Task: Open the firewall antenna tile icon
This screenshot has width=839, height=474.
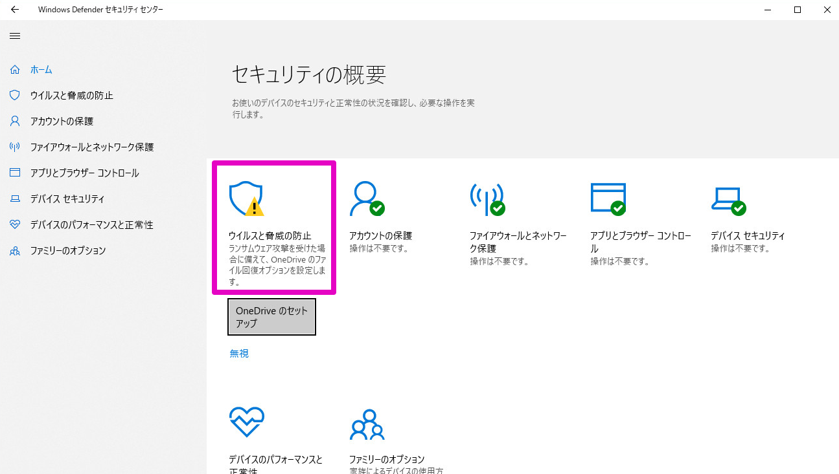Action: point(487,199)
